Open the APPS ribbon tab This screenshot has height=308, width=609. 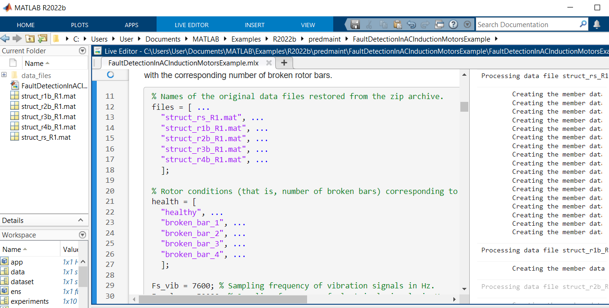click(131, 25)
